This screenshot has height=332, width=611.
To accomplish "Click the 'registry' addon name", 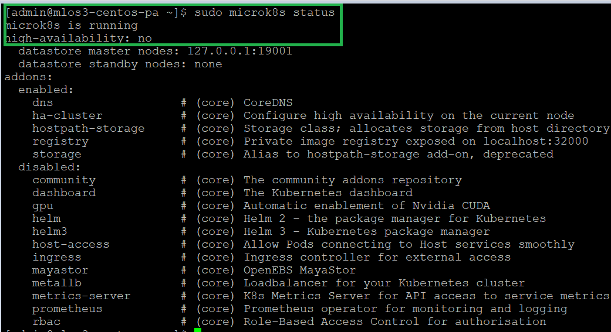I will 60,141.
